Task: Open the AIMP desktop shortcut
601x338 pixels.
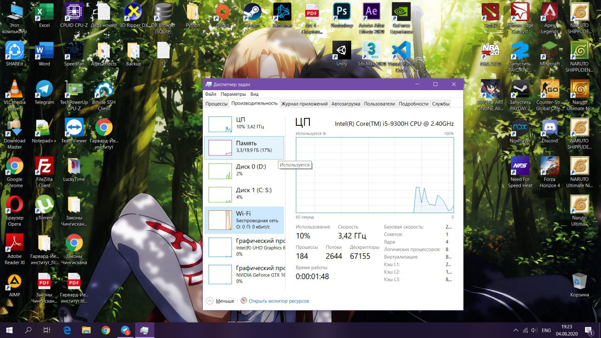Action: (15, 284)
